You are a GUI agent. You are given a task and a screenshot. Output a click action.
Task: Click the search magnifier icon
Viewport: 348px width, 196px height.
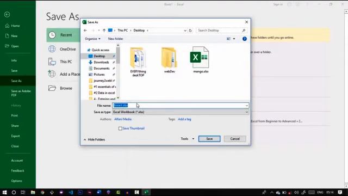[244, 30]
